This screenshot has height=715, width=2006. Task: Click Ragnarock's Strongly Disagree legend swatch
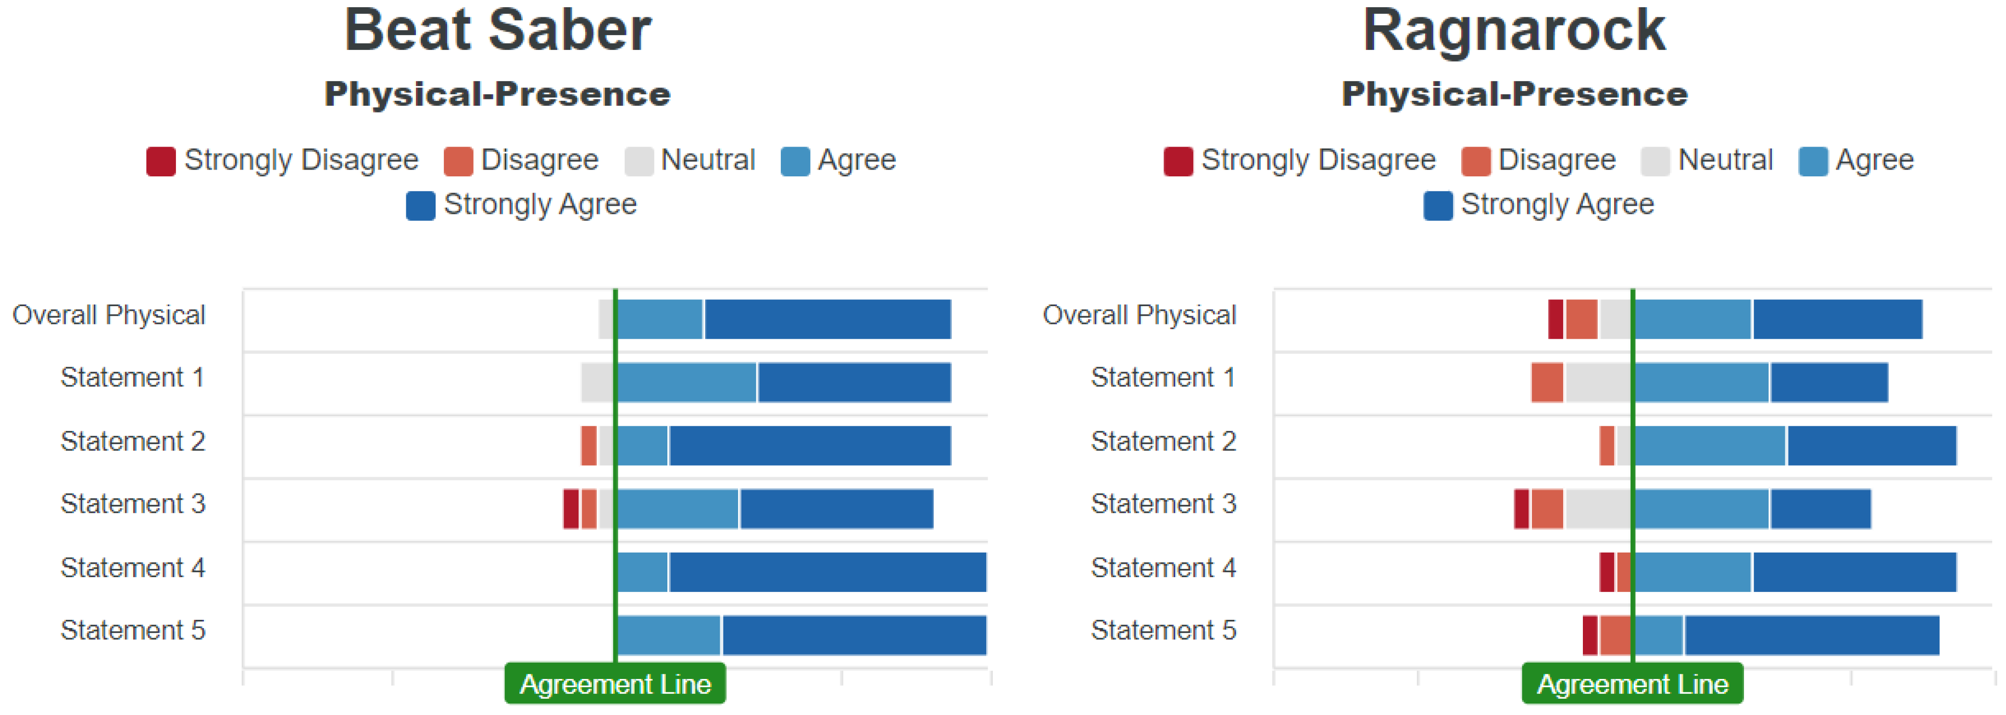click(x=1178, y=161)
